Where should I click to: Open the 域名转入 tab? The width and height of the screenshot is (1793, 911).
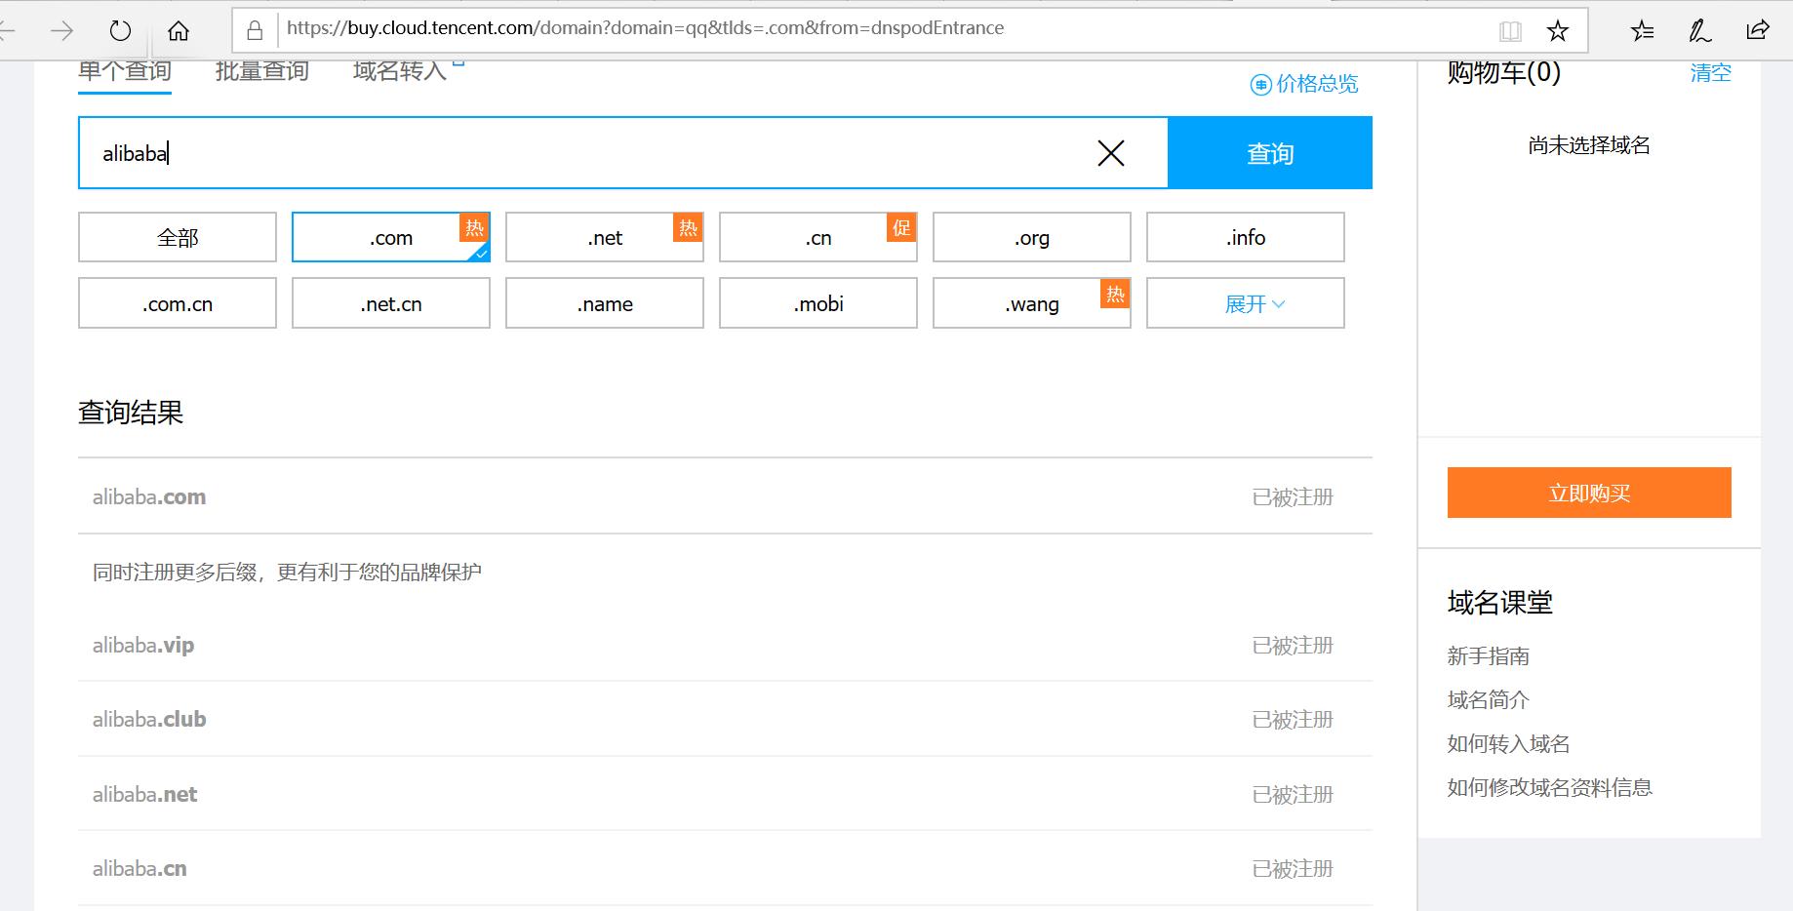tap(400, 71)
